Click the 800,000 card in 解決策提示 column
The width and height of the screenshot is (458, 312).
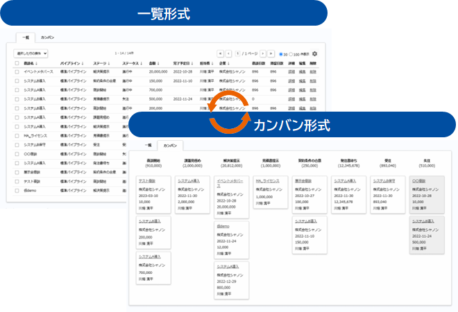231,281
